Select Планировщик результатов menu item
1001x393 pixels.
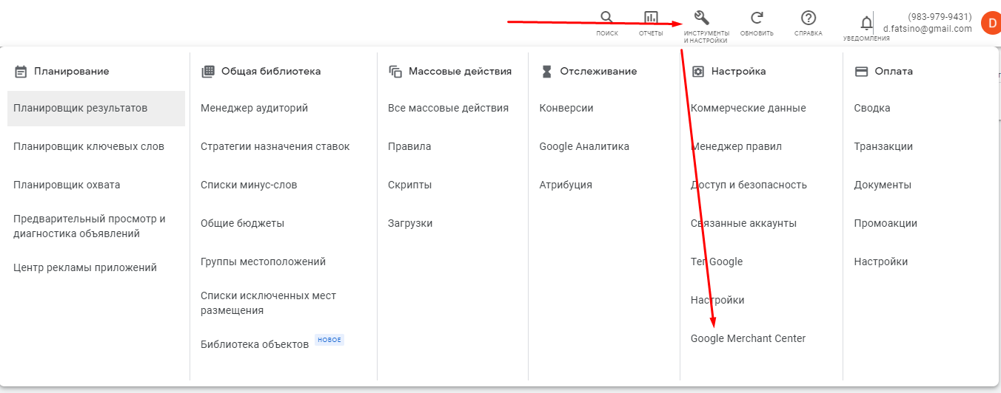(81, 109)
